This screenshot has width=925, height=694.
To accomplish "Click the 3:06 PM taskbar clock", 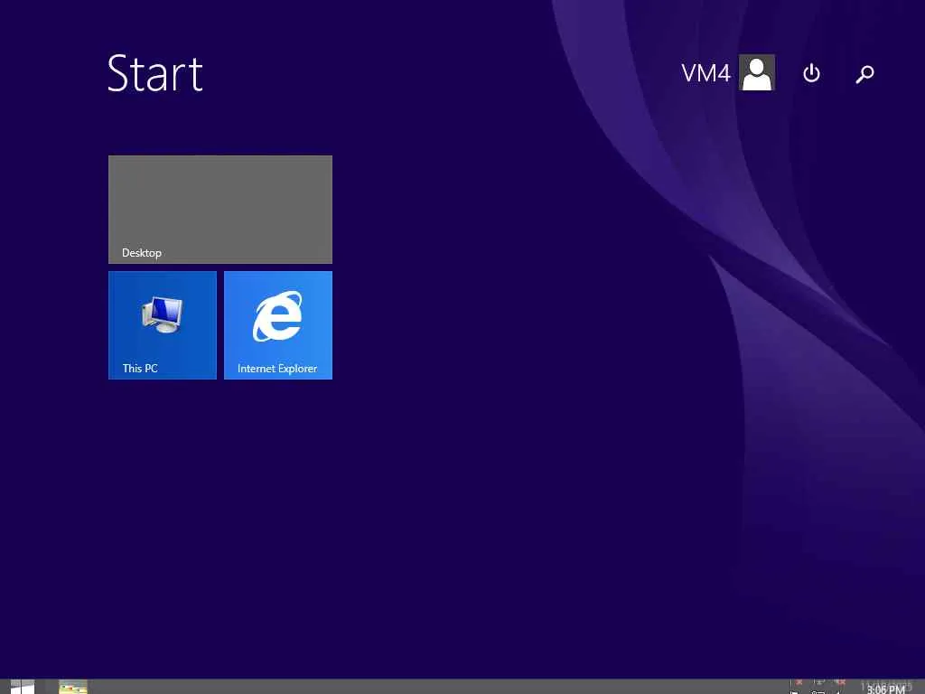I will (885, 689).
